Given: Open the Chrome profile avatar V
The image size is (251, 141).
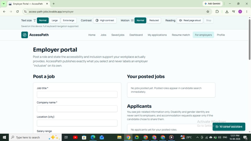Looking at the screenshot, I should [240, 12].
